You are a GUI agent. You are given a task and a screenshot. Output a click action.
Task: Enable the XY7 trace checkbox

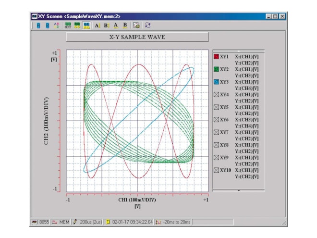[216, 132]
